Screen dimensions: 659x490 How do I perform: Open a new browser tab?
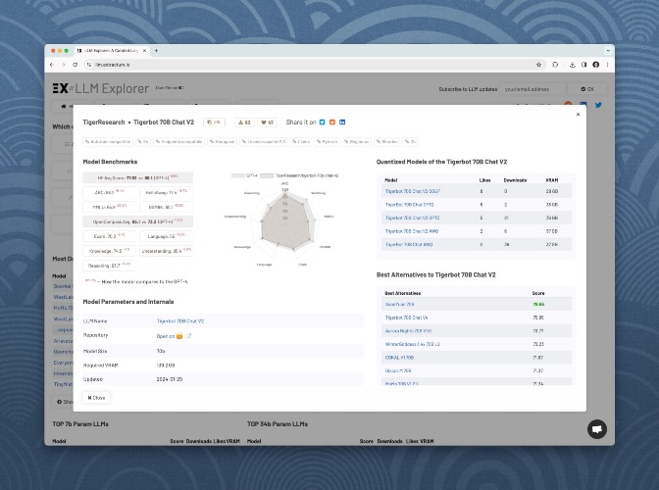tap(156, 51)
